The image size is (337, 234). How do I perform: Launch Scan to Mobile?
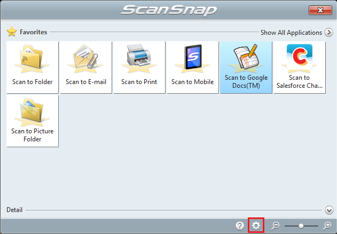tap(193, 67)
